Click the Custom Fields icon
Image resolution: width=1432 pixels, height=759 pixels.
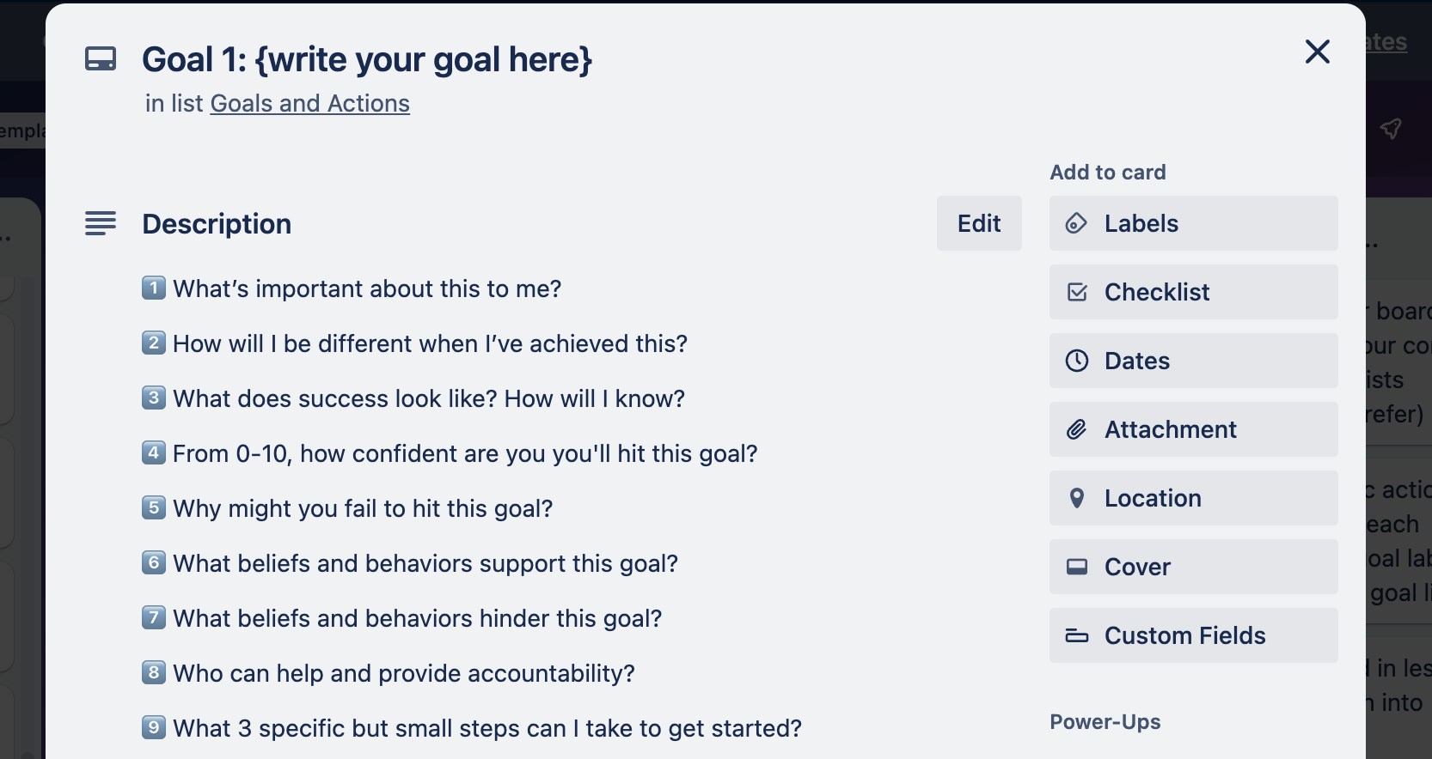click(x=1077, y=636)
